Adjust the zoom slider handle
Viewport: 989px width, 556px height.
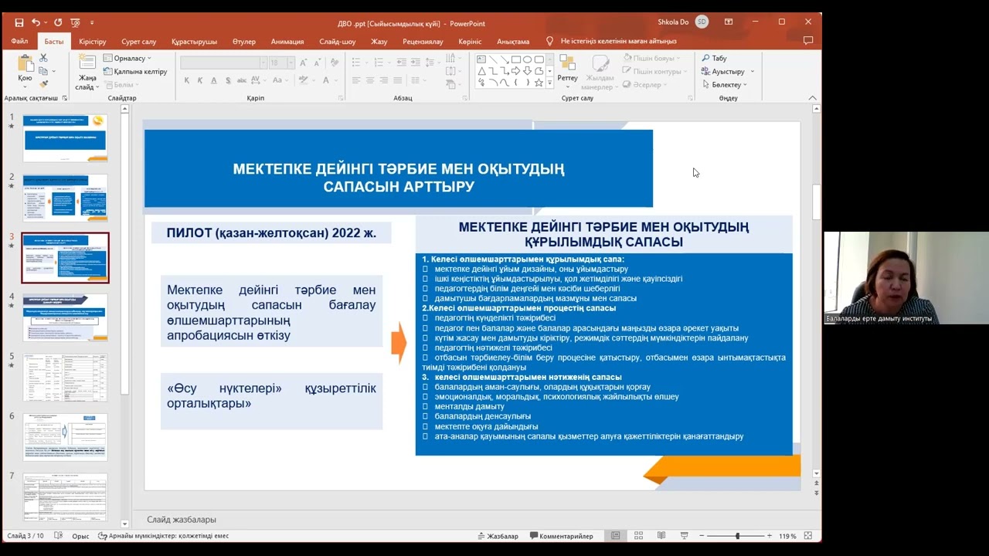737,536
